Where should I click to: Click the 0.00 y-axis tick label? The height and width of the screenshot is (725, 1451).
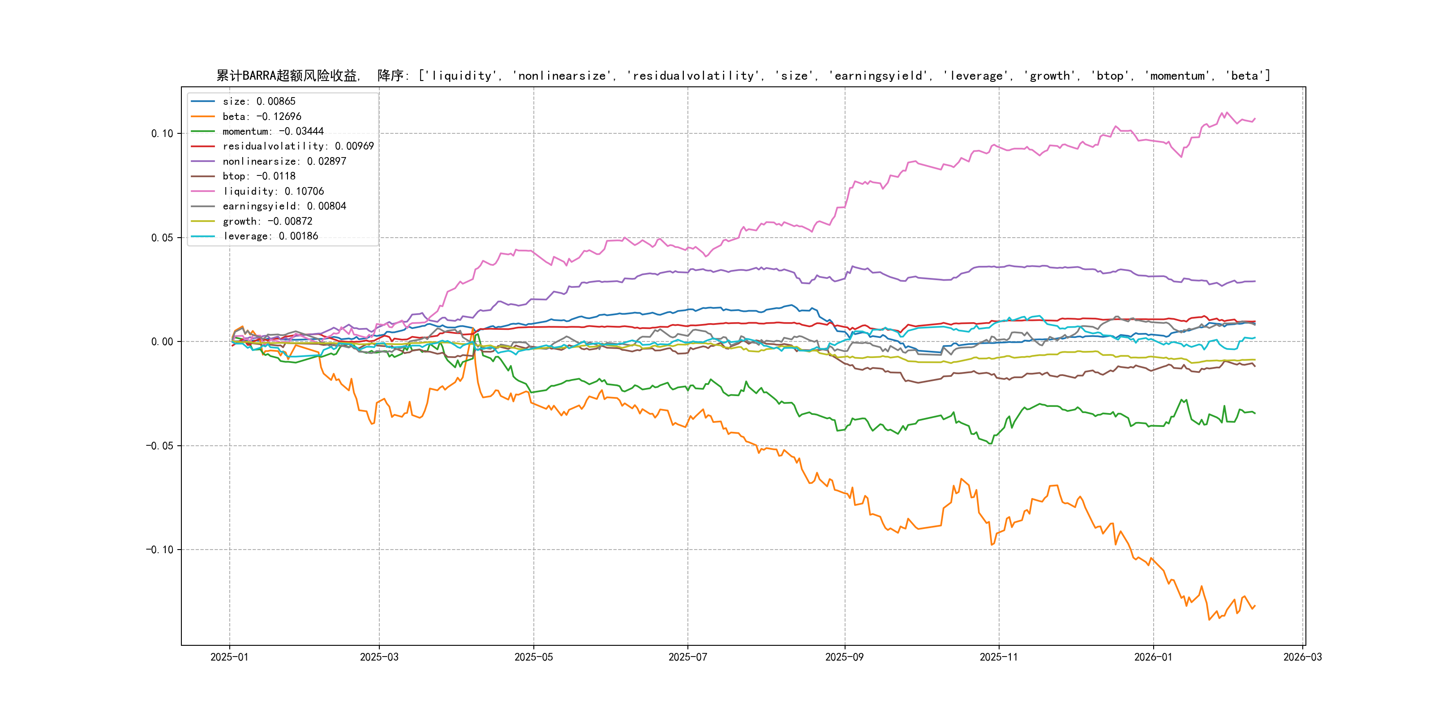162,341
